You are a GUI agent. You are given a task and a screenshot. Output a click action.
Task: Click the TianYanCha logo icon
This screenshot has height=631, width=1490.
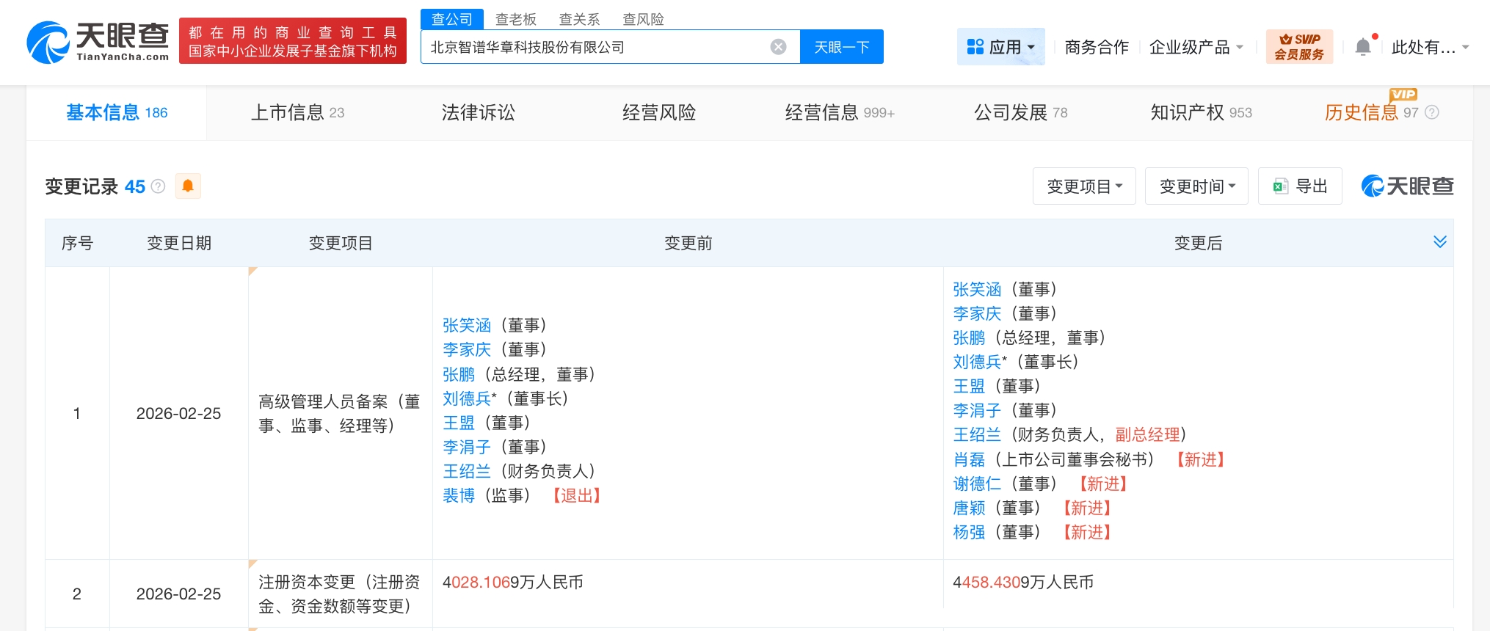tap(48, 43)
